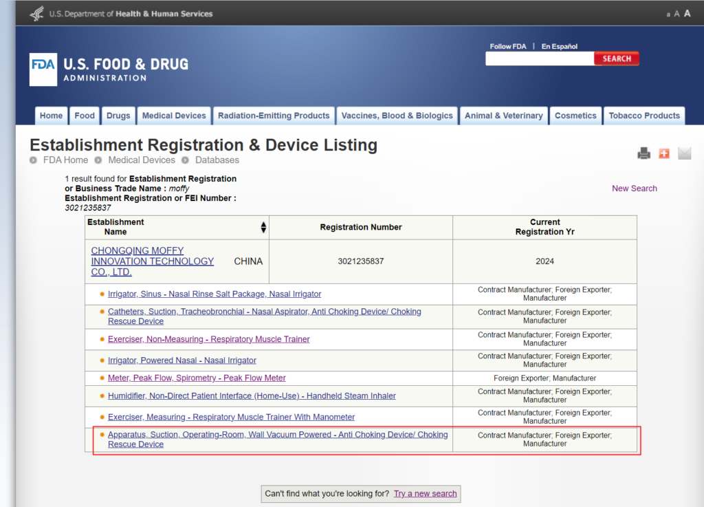Click the New Search link
This screenshot has height=507, width=704.
coord(635,188)
